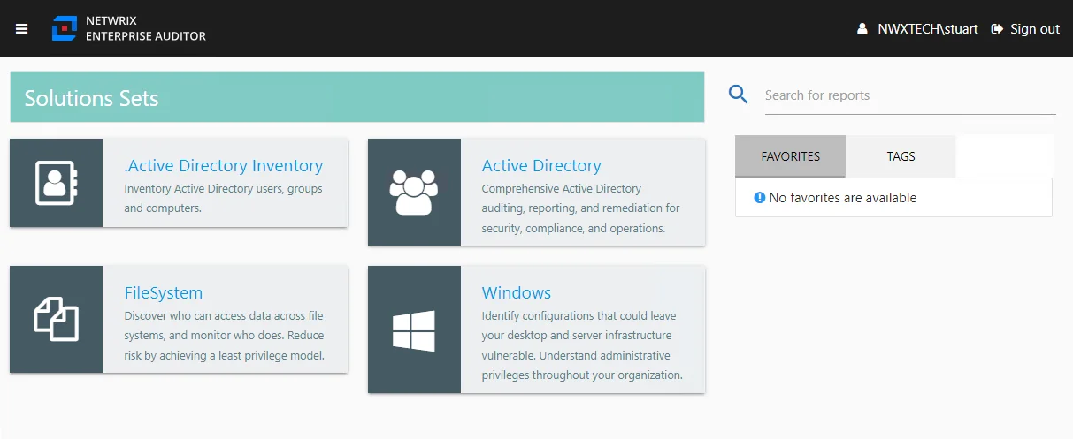The image size is (1073, 439).
Task: Sign out of the session
Action: [1035, 29]
